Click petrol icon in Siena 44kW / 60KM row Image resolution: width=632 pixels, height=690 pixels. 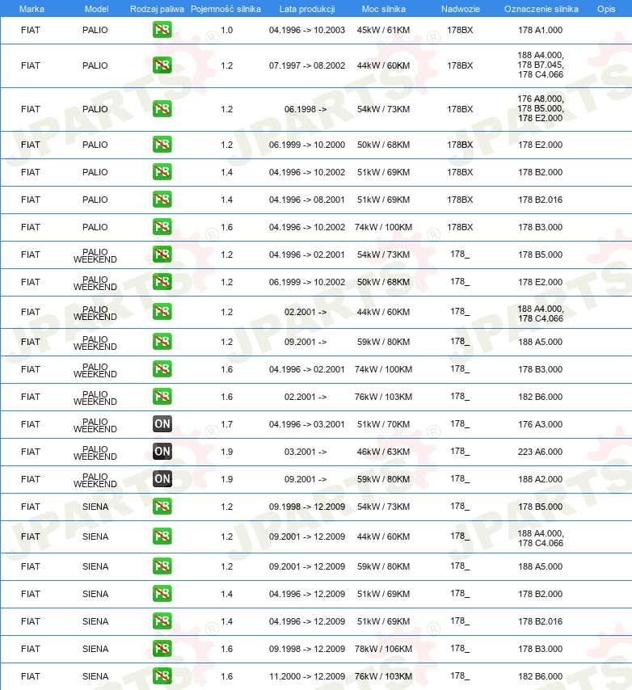tap(162, 536)
